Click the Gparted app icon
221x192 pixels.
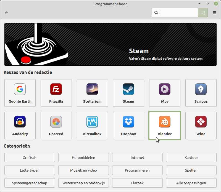click(x=56, y=122)
